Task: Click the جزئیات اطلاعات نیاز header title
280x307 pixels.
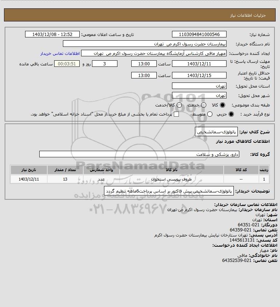Action: click(248, 15)
